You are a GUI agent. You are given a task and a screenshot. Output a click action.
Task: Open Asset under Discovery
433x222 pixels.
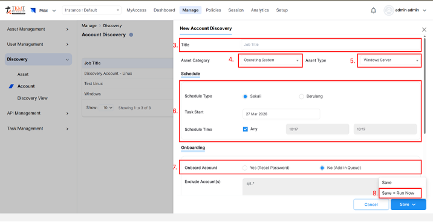tap(23, 74)
